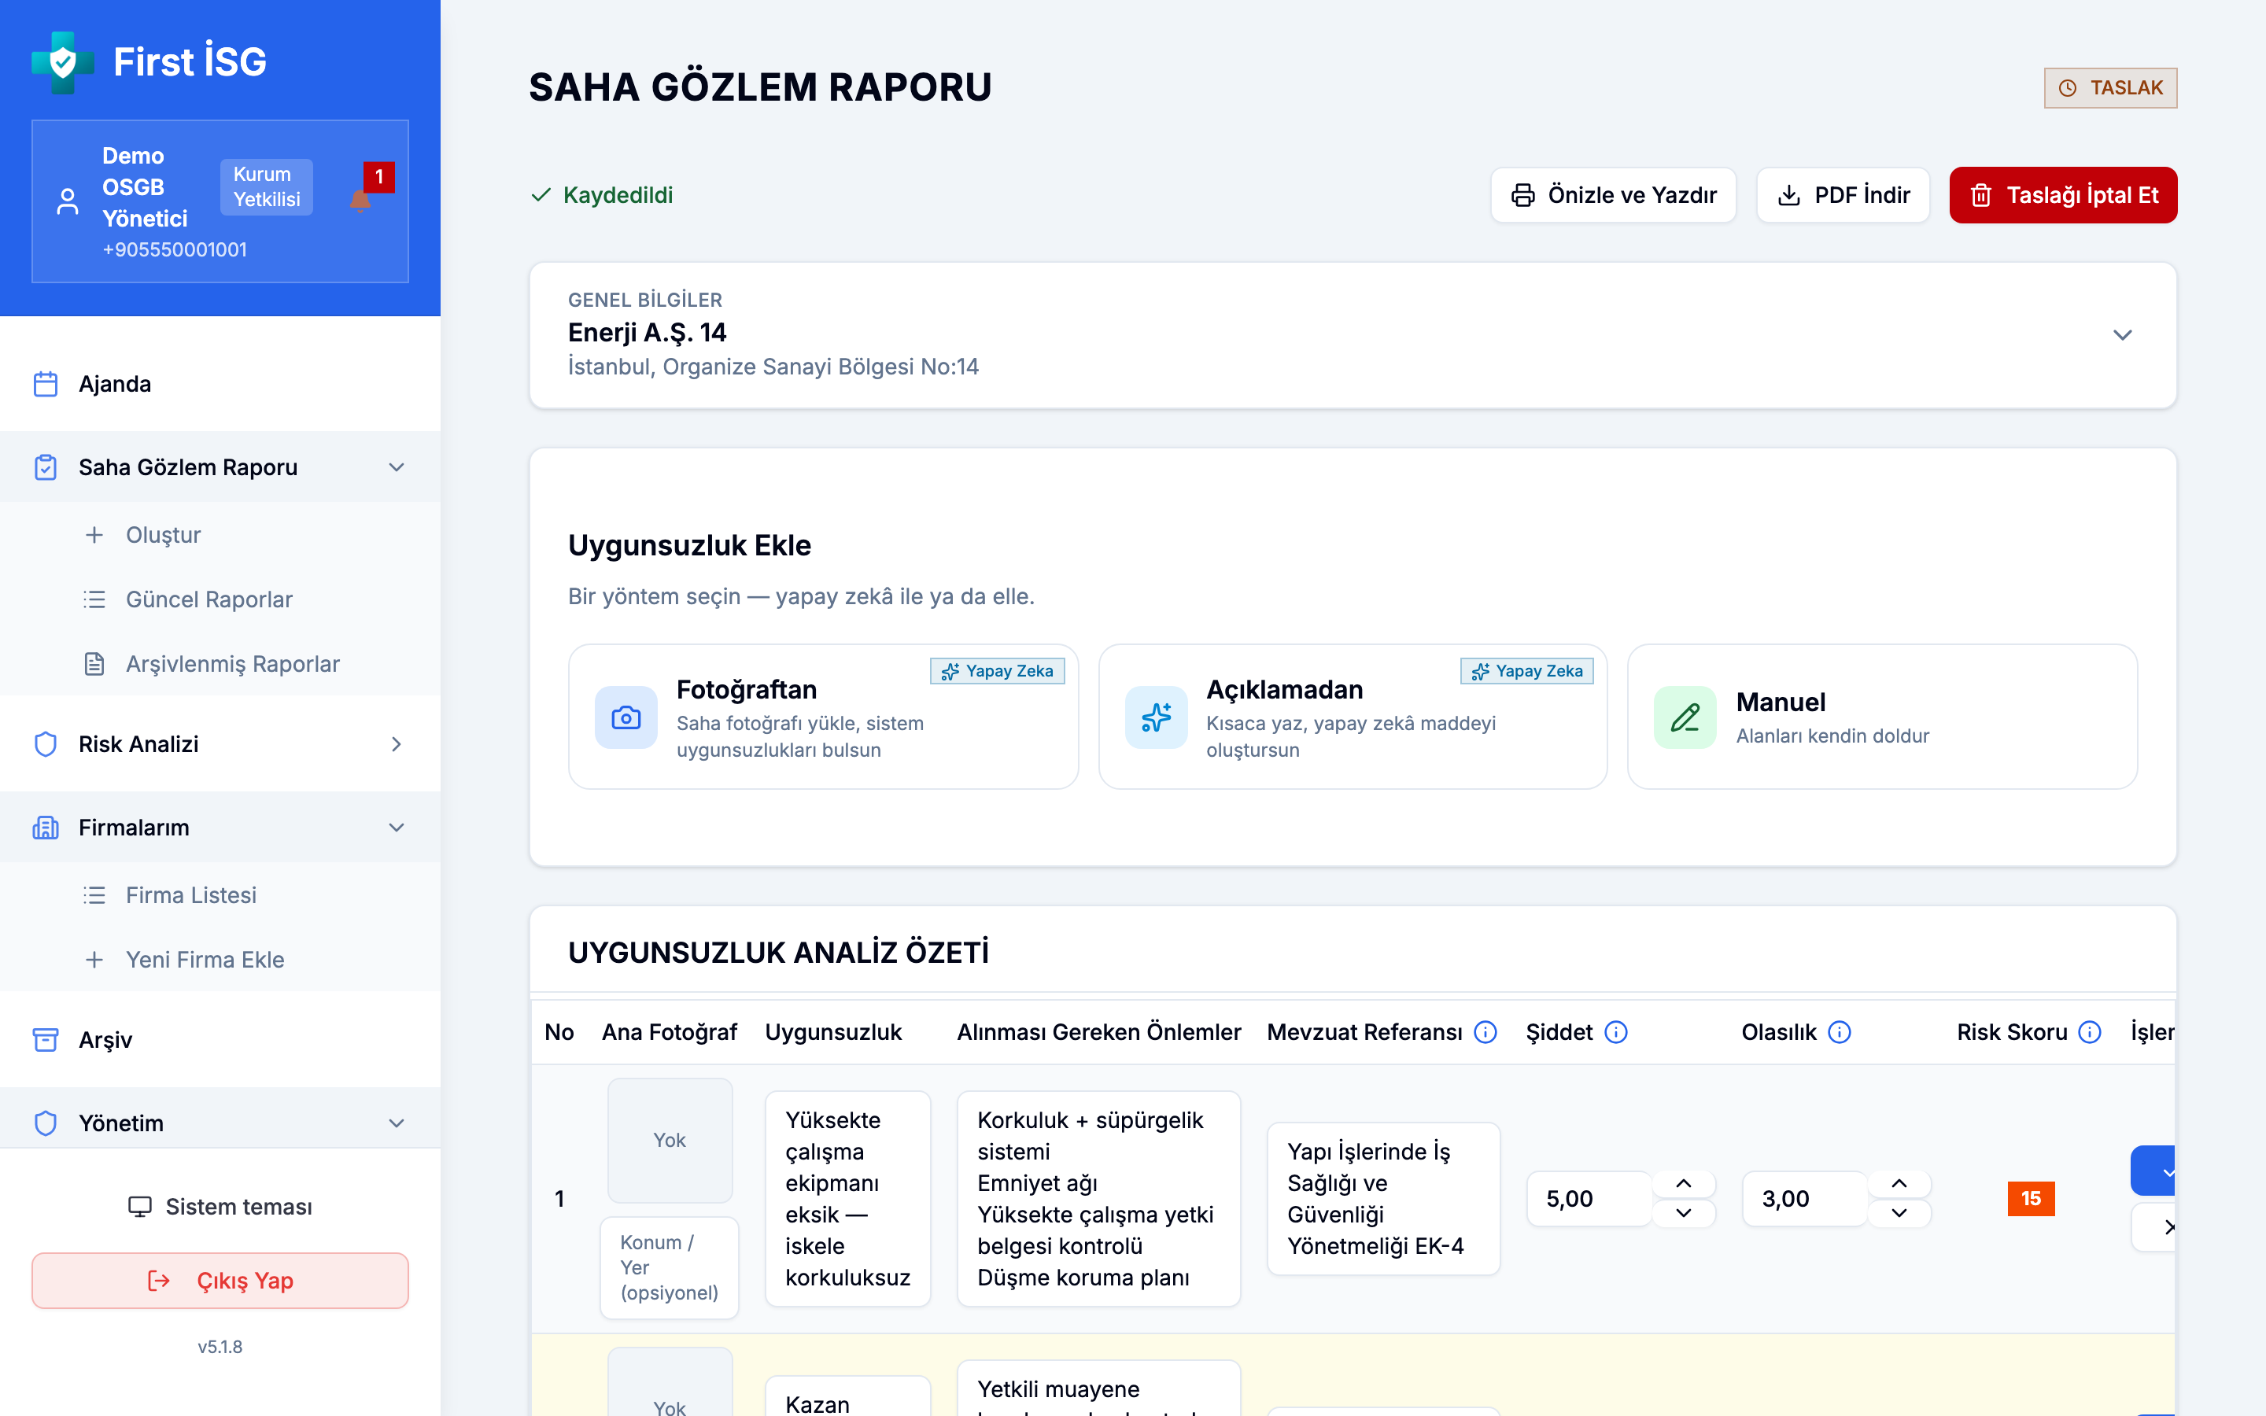Click the orange risk score 15 badge
This screenshot has height=1416, width=2266.
(x=2031, y=1199)
